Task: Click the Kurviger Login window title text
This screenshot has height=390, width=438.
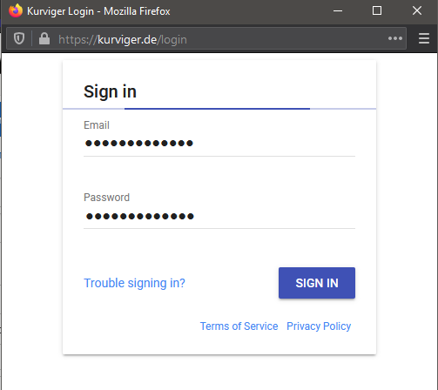Action: (x=98, y=11)
